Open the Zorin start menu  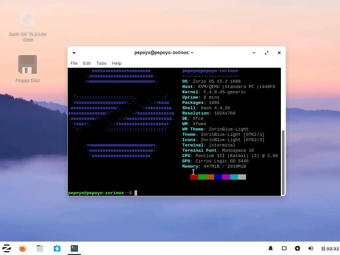7,248
